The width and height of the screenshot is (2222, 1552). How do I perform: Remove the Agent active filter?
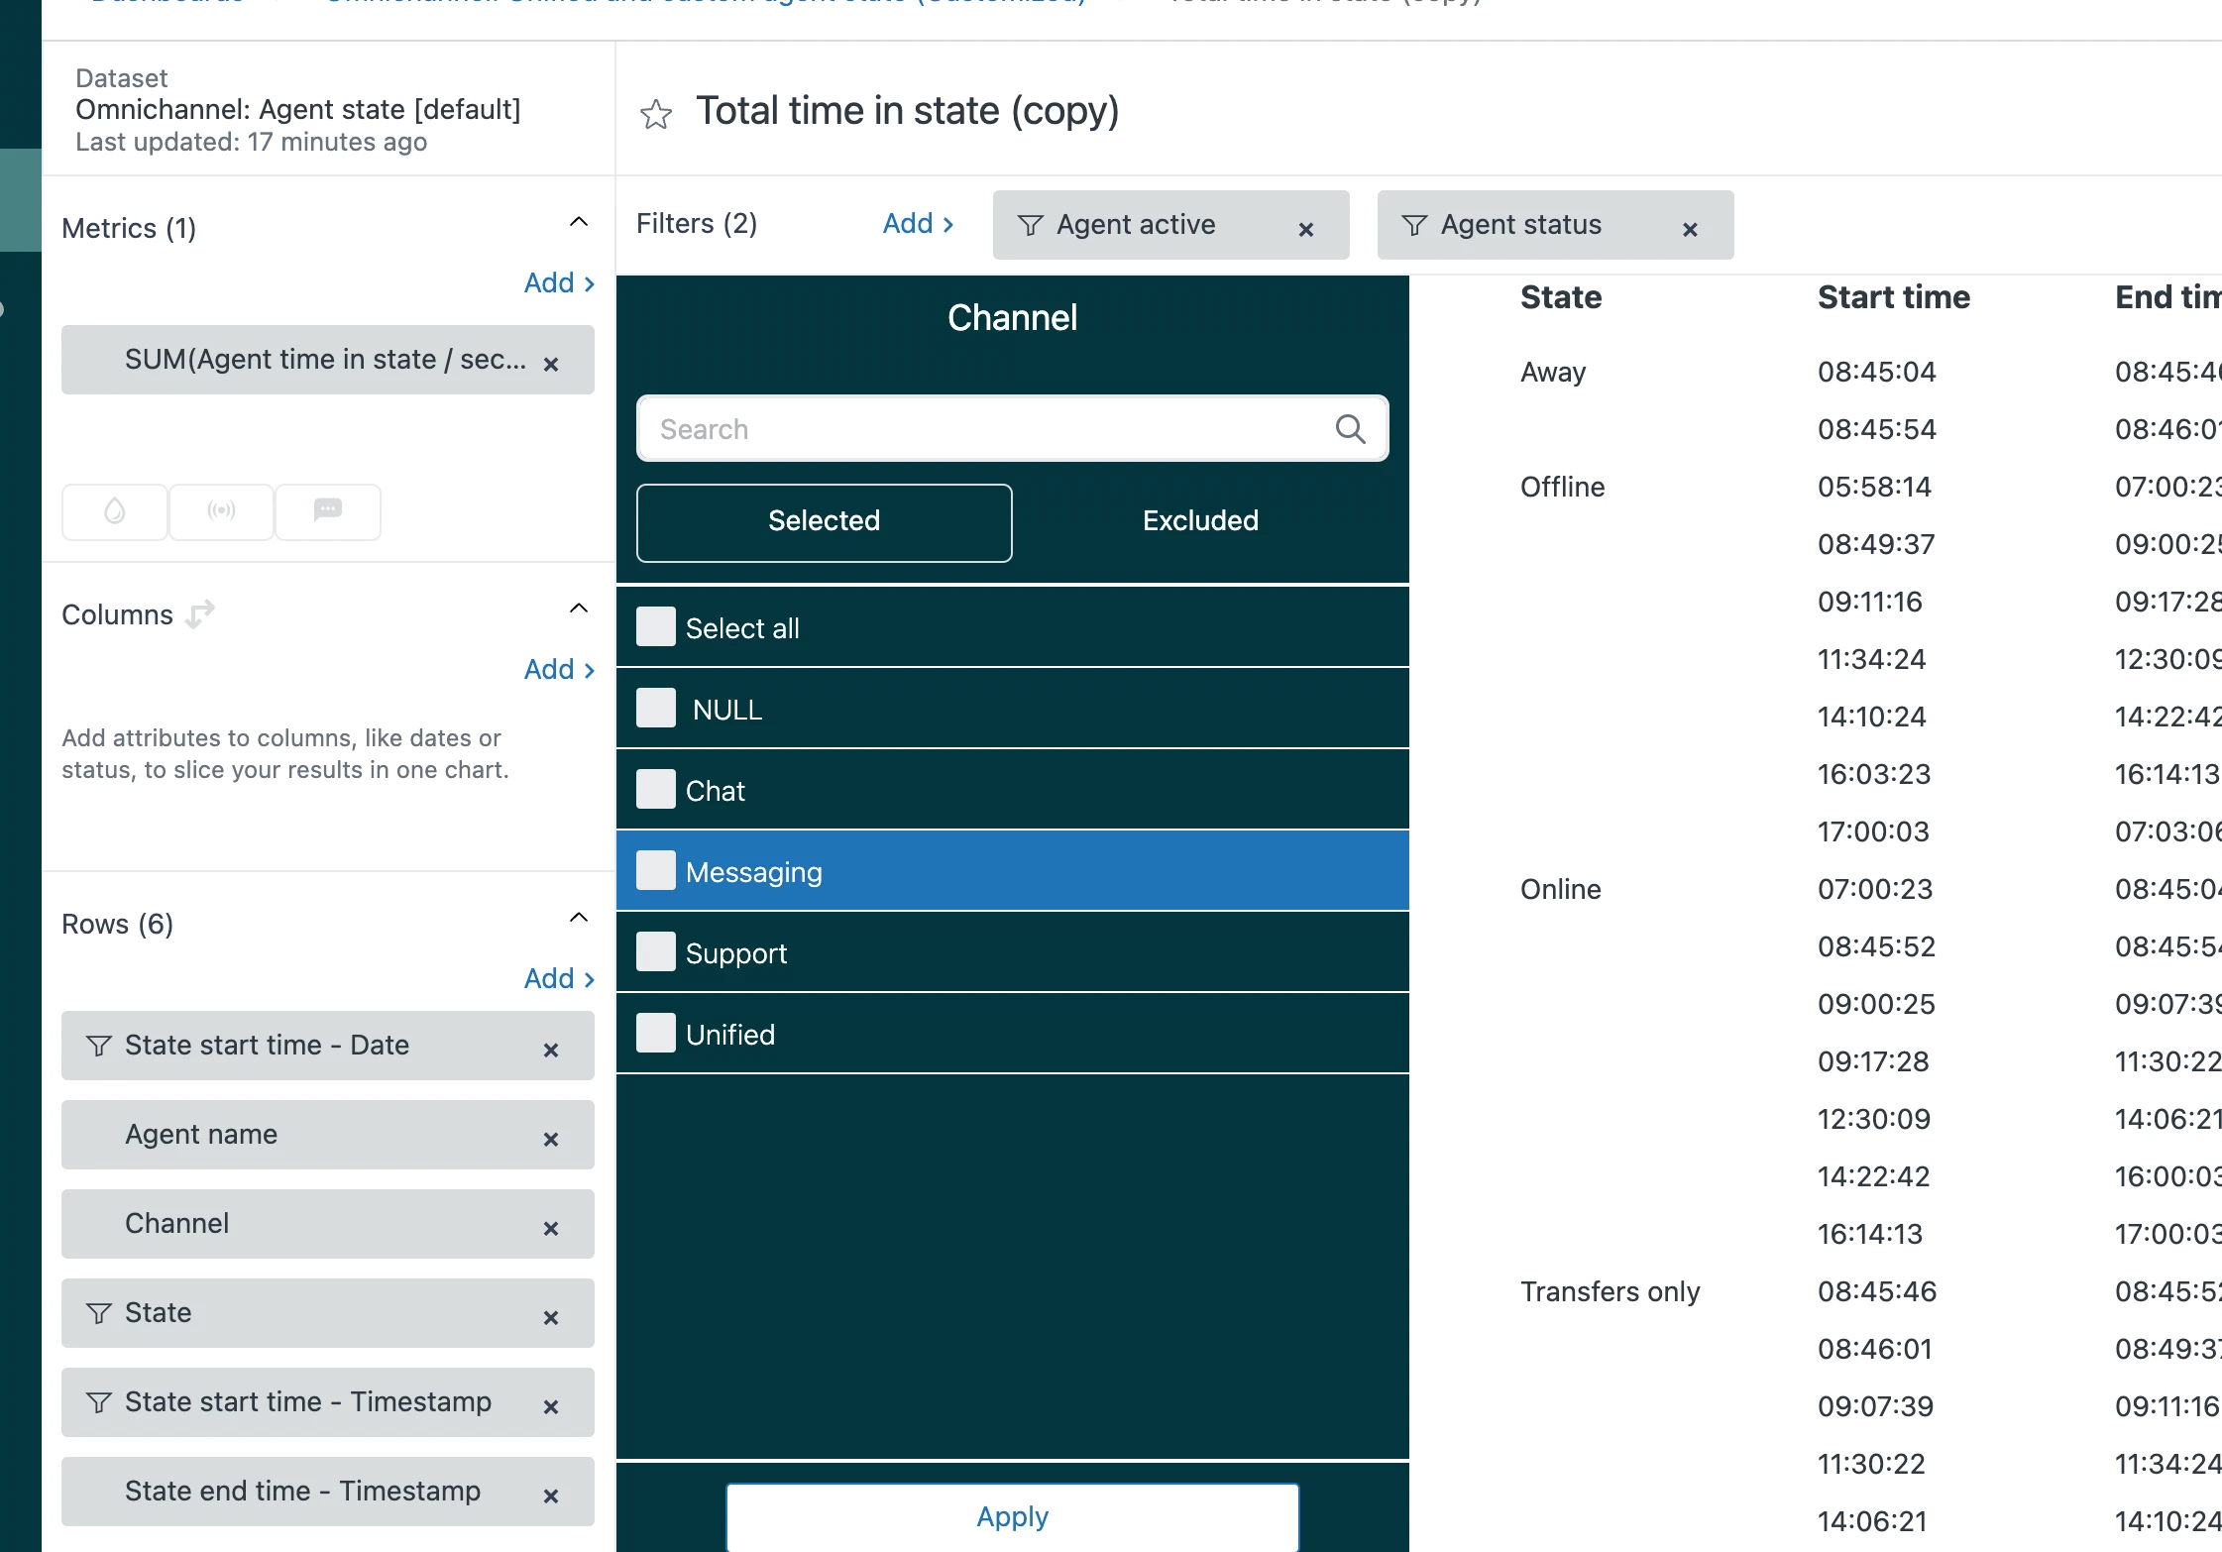pos(1305,230)
